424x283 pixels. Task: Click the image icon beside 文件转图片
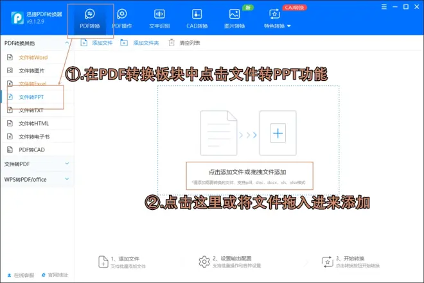click(x=10, y=71)
